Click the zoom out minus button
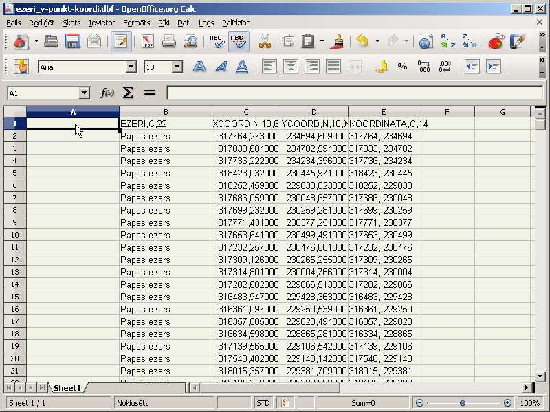This screenshot has height=412, width=550. tap(420, 403)
